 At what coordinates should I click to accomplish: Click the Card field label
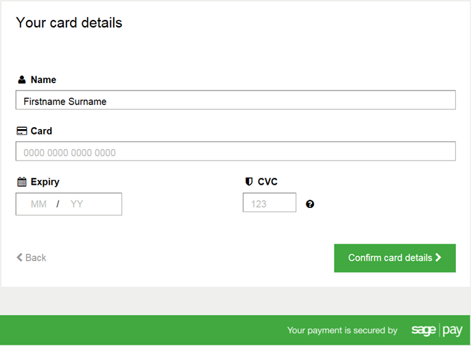click(41, 131)
